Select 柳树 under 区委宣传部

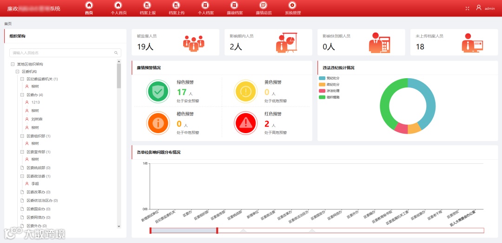pyautogui.click(x=35, y=159)
